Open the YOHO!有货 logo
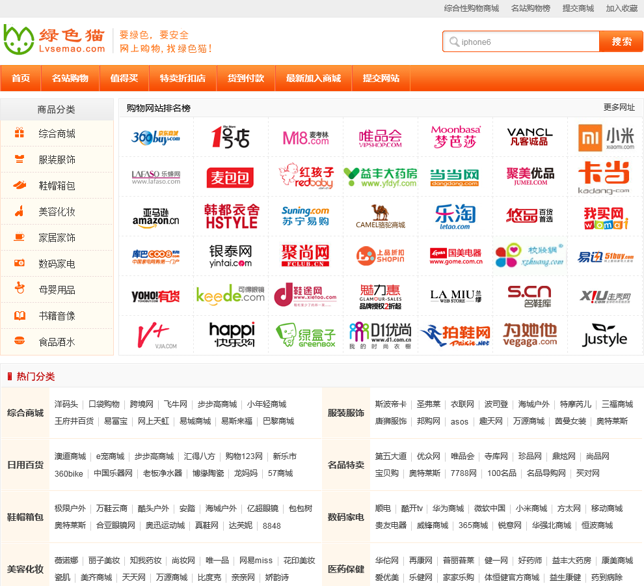 tap(155, 296)
